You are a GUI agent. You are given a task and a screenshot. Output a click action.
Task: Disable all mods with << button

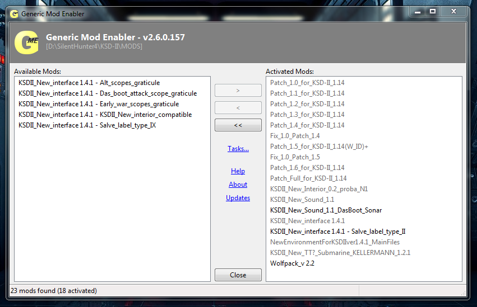click(x=238, y=125)
